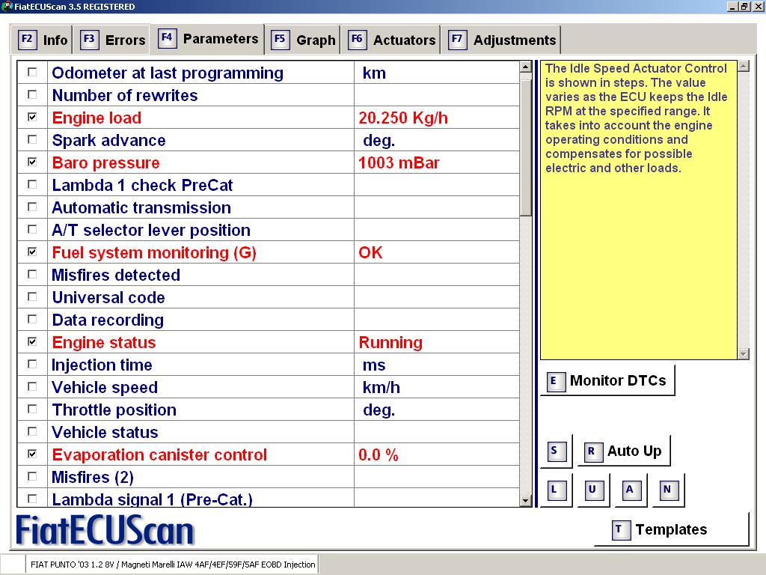766x575 pixels.
Task: Tick Lambda signal 1 (Pre-Cat.)
Action: pyautogui.click(x=32, y=499)
